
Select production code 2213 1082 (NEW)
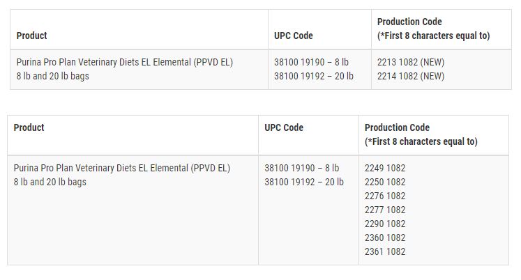click(x=411, y=62)
